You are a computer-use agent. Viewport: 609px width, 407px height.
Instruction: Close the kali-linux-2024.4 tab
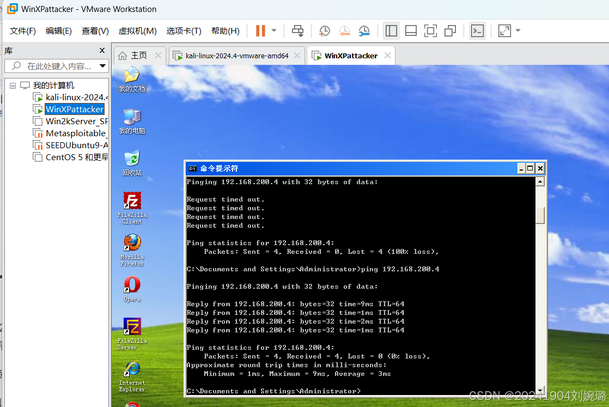pyautogui.click(x=297, y=56)
